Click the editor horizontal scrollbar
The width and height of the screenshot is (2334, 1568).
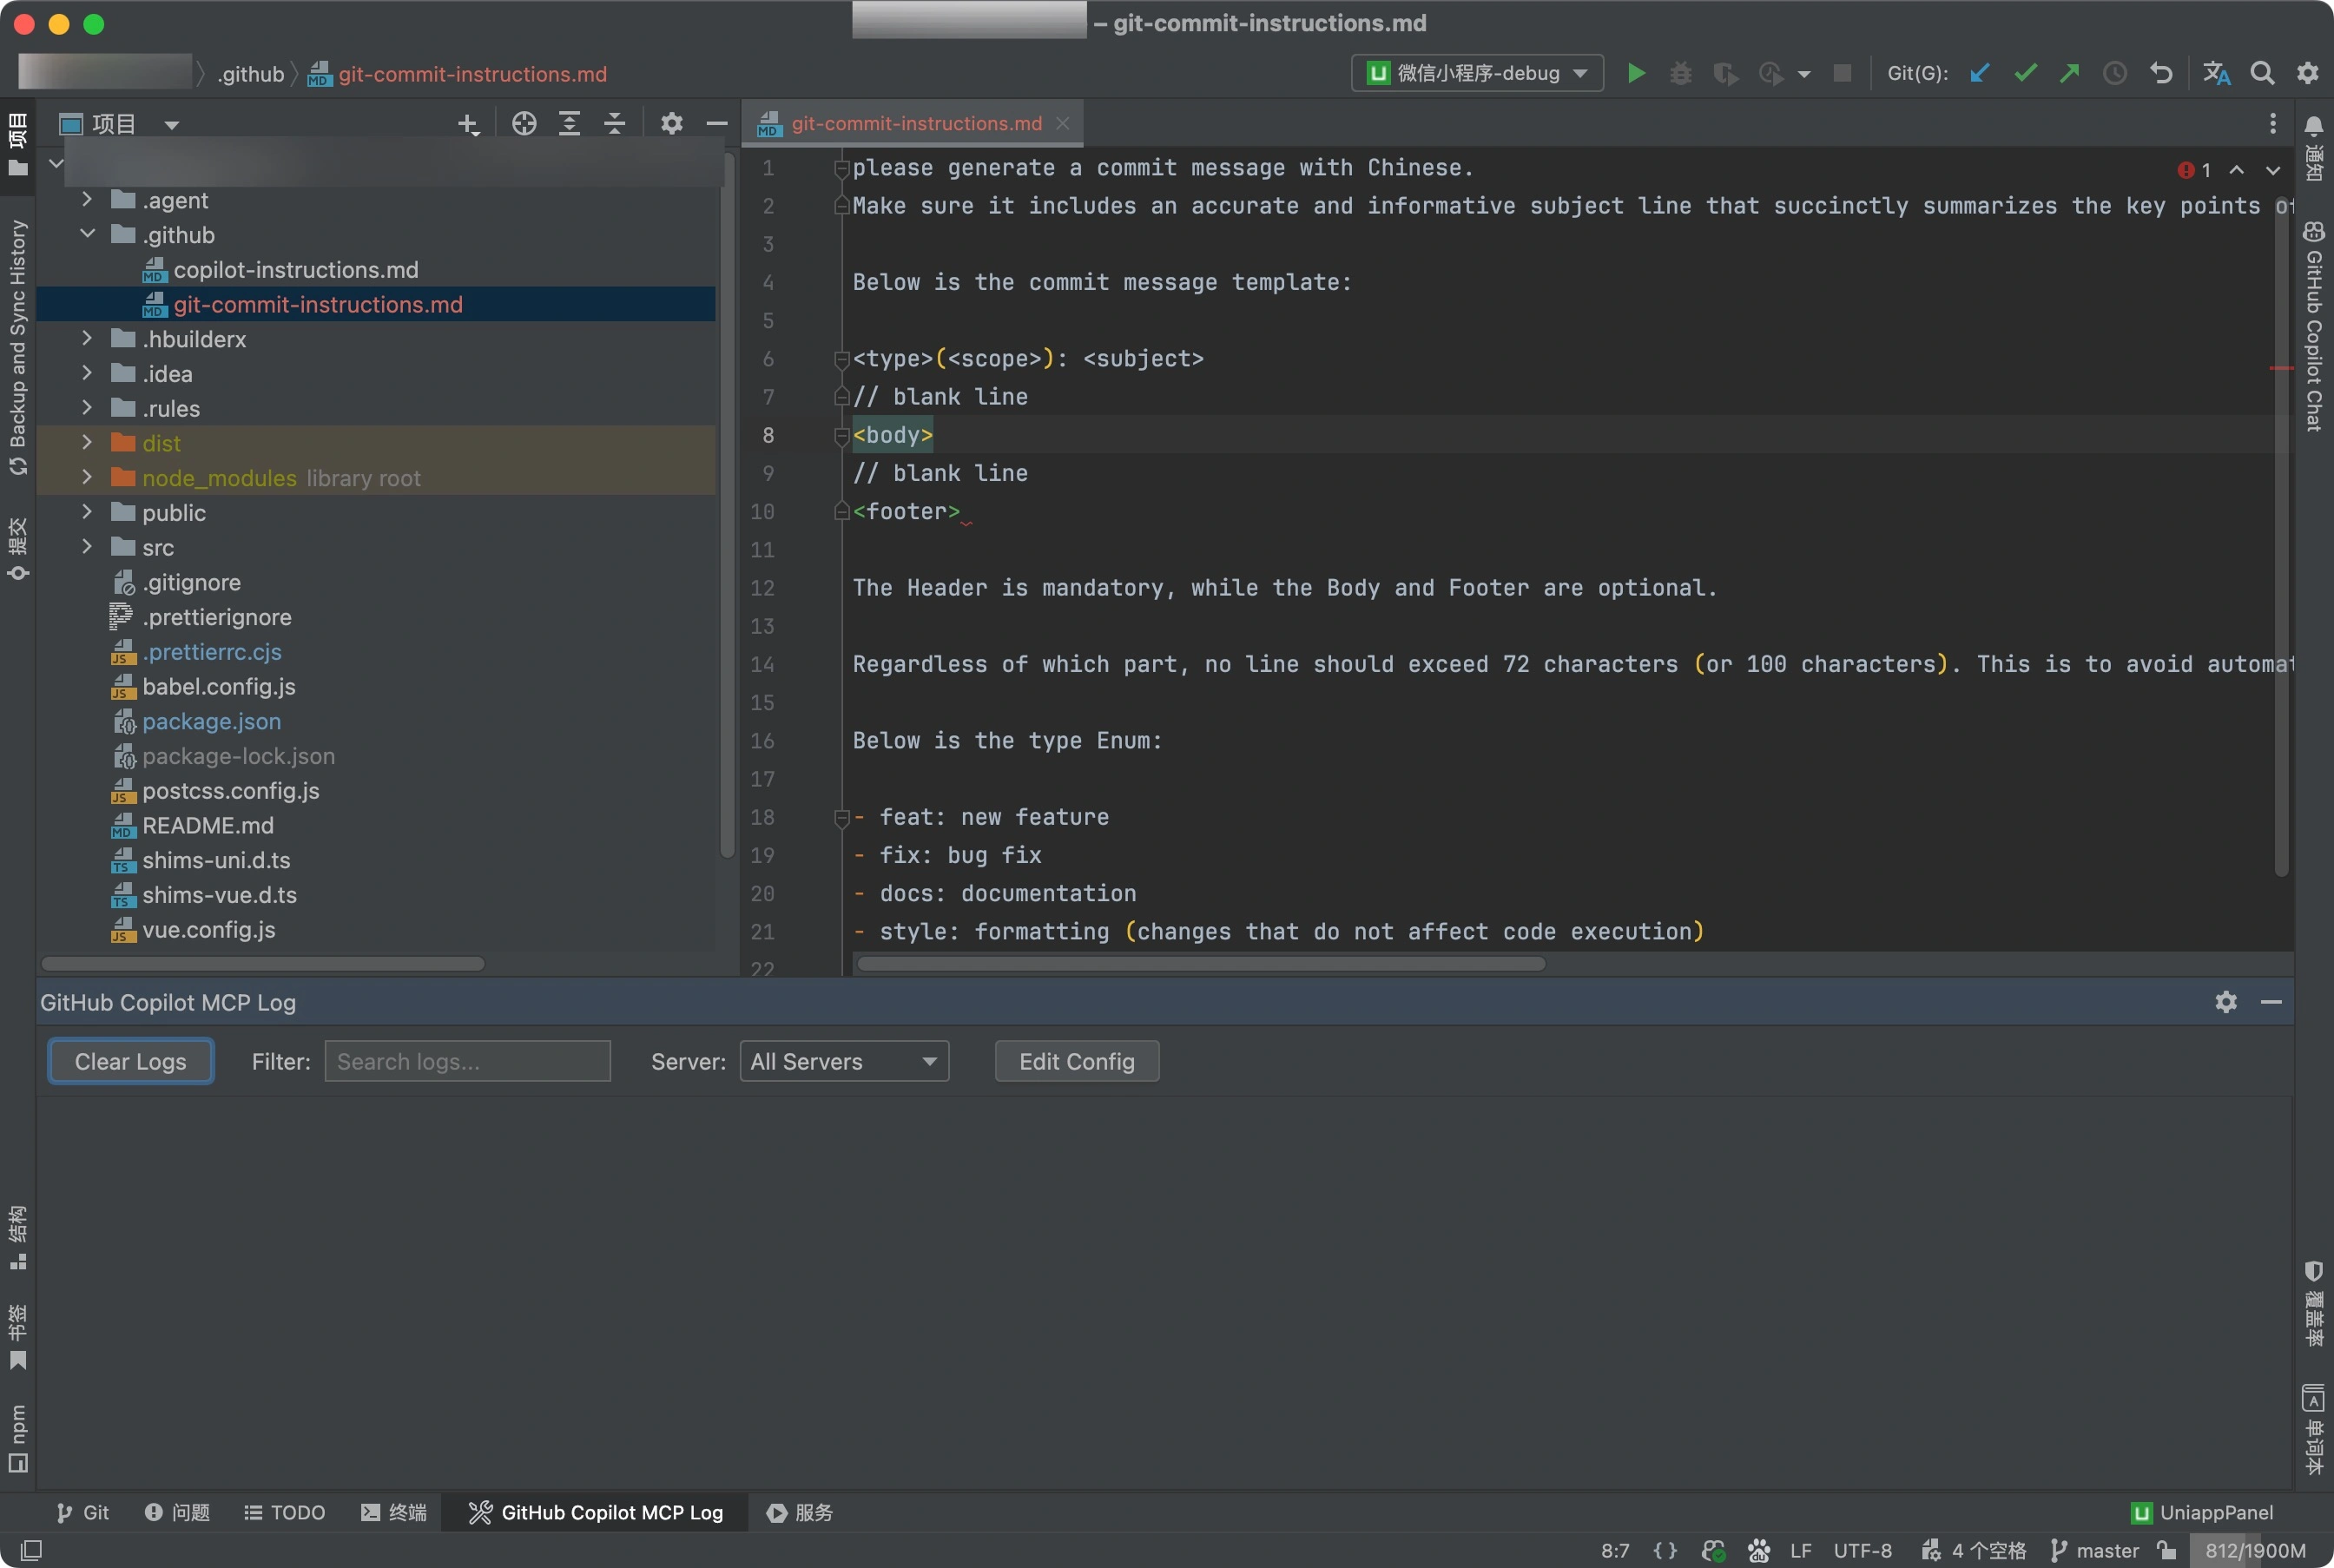pyautogui.click(x=1200, y=964)
